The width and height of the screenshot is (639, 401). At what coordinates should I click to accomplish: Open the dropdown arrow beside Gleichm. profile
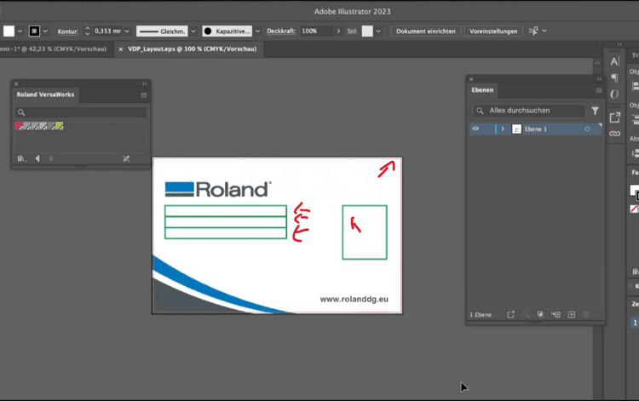point(193,31)
